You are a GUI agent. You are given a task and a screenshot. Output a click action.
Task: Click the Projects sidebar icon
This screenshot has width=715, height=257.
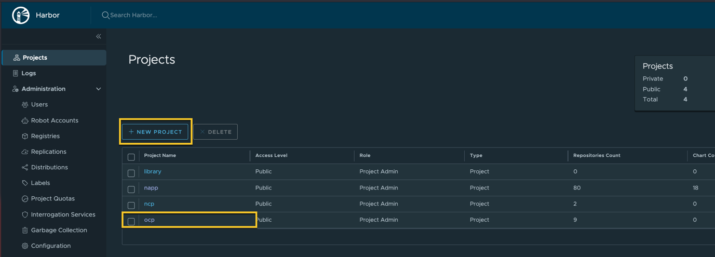point(17,58)
